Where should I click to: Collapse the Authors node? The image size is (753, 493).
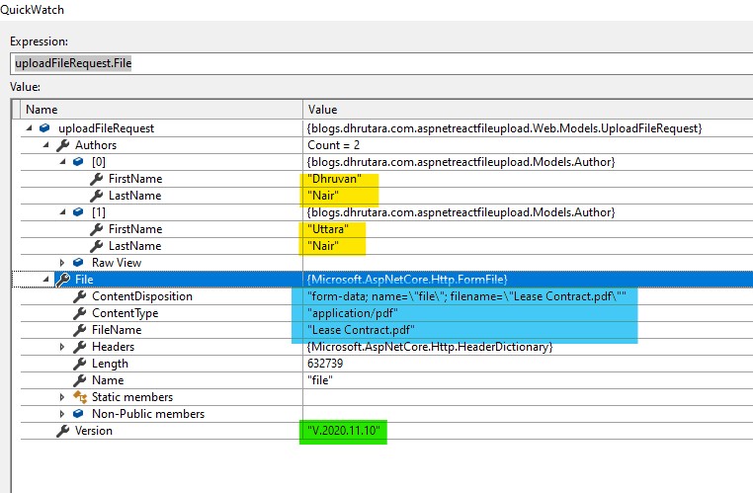(x=46, y=145)
